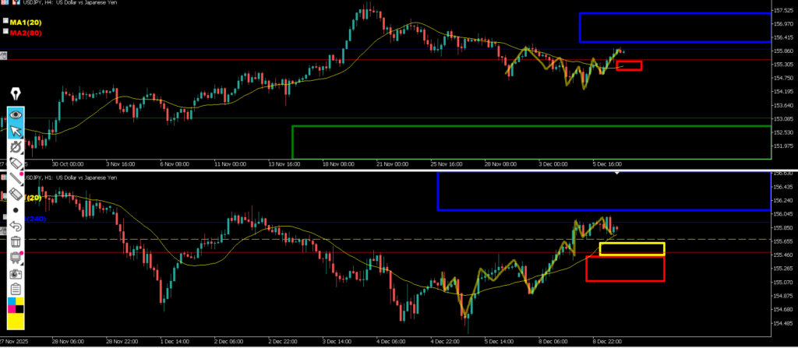Toggle the MA1(20) checkbox

pyautogui.click(x=5, y=23)
